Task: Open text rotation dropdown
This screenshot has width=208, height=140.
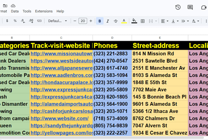Action: [195, 21]
